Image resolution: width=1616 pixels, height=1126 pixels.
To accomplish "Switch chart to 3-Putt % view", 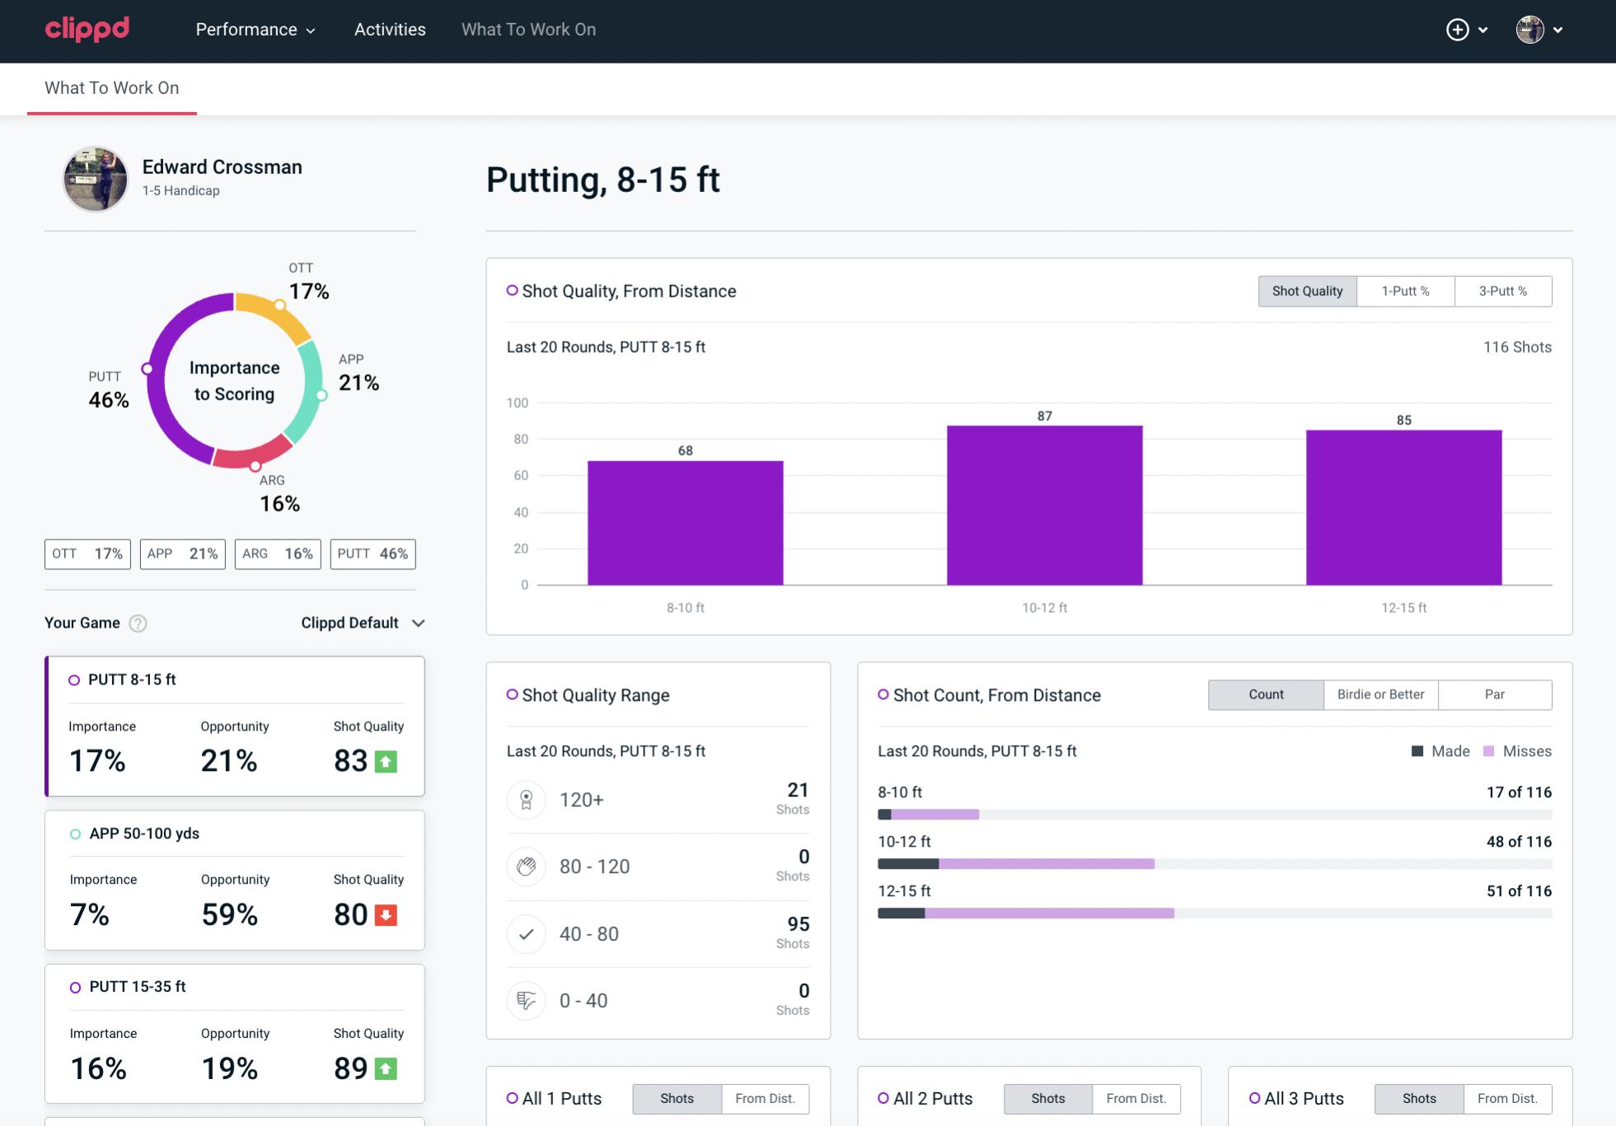I will (1502, 291).
